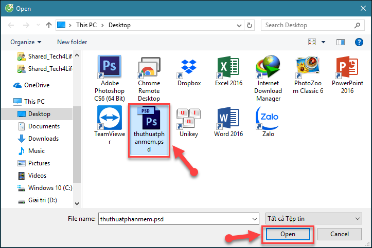Open first Shared_Tech4Lif item in sidebar
372x248 pixels.
[x=45, y=56]
